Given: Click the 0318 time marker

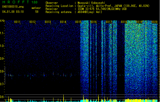Looking at the screenshot, I should 124,22.
